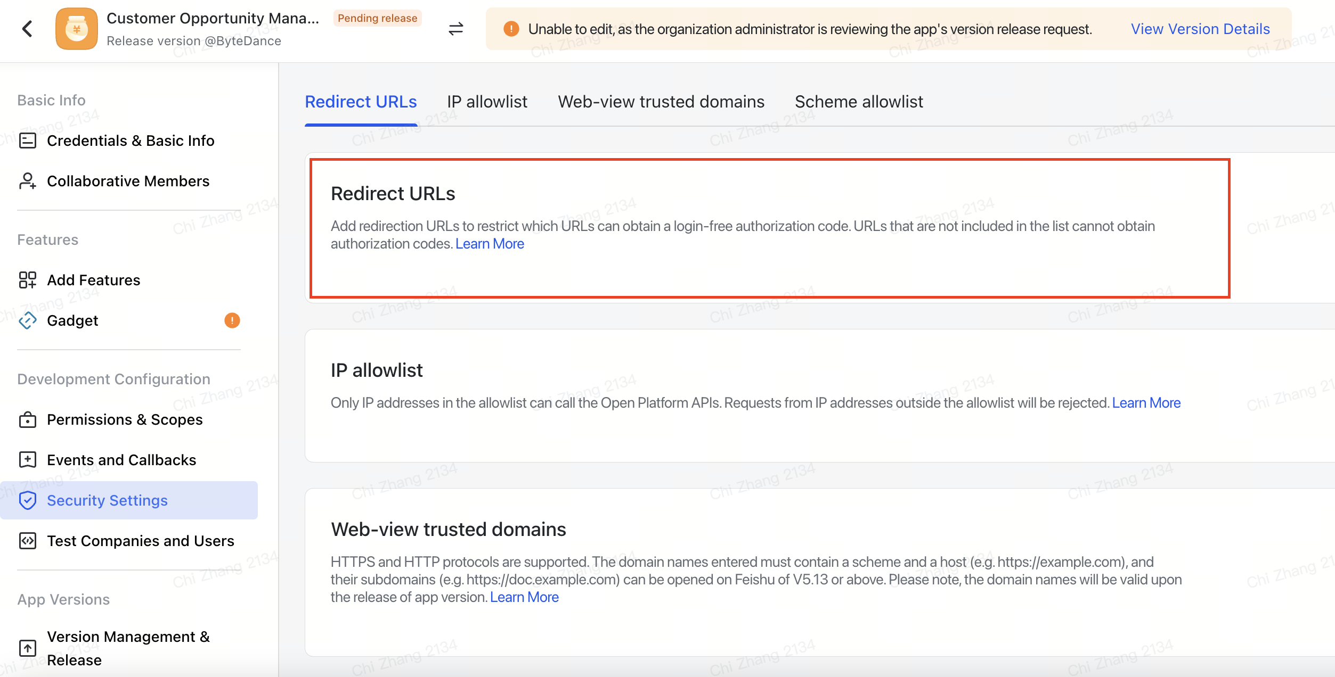Switch to the IP allowlist tab
The height and width of the screenshot is (677, 1335).
pyautogui.click(x=487, y=102)
